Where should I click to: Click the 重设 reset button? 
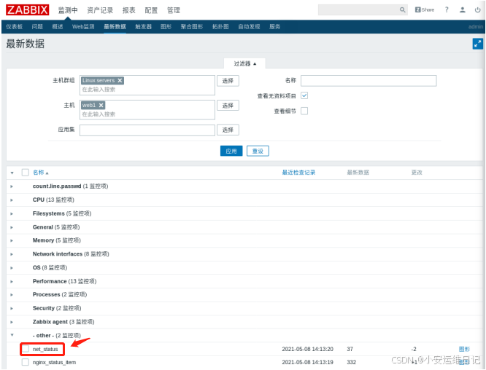[258, 151]
